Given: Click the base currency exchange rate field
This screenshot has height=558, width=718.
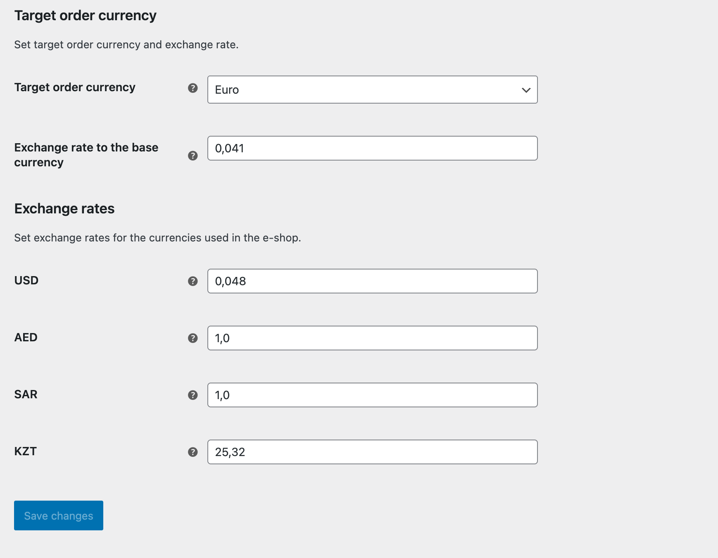Looking at the screenshot, I should click(372, 148).
